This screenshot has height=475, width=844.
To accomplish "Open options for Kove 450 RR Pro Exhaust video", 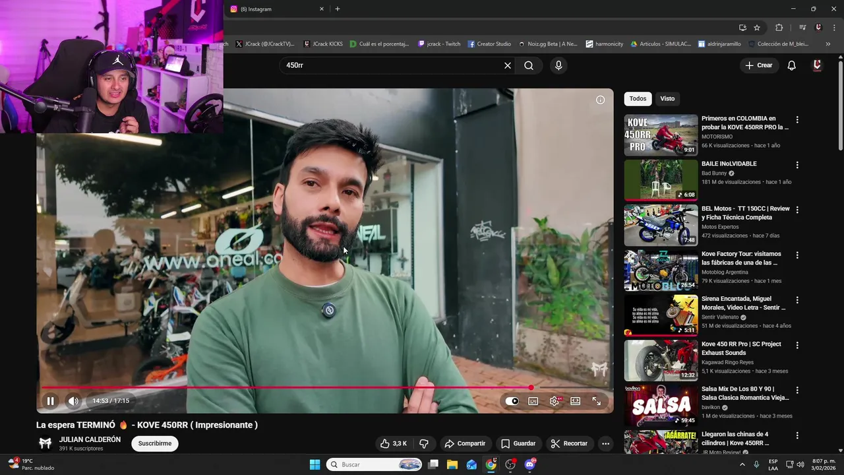I will pyautogui.click(x=797, y=345).
